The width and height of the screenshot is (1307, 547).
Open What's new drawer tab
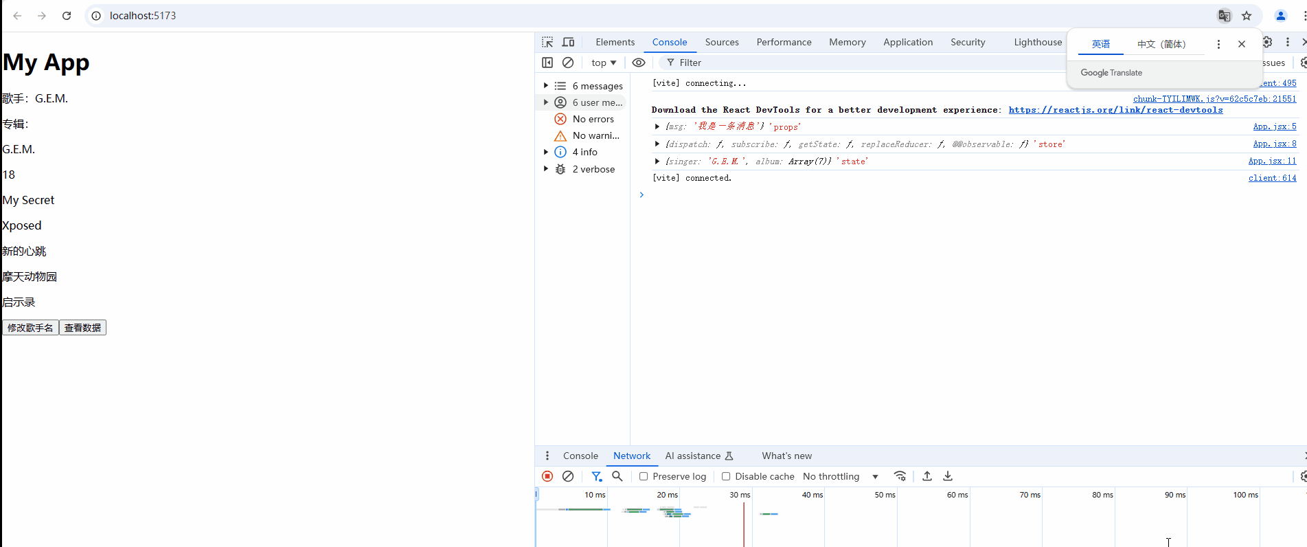point(786,456)
